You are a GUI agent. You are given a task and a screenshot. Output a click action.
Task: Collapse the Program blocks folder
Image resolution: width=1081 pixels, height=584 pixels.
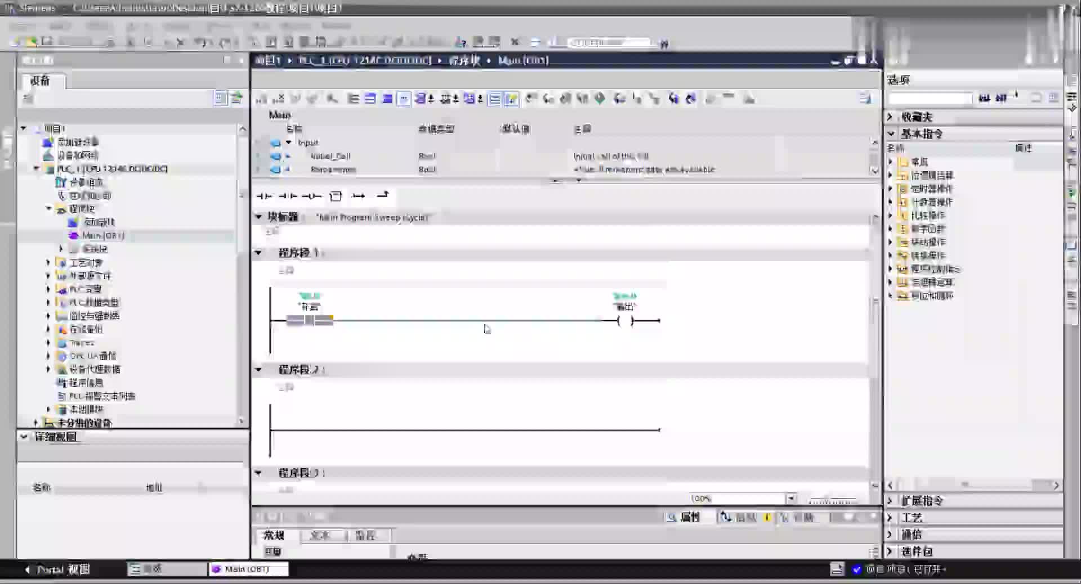(x=49, y=209)
